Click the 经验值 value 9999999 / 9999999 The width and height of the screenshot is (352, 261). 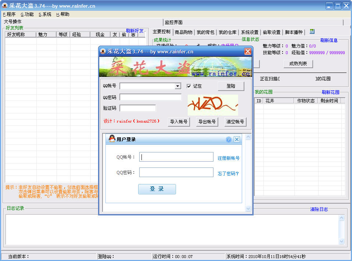click(327, 53)
